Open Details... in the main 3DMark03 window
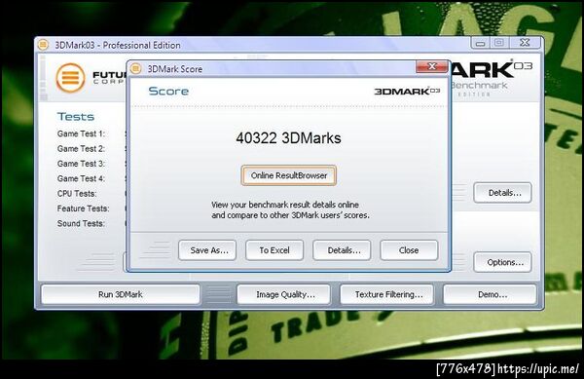 click(503, 193)
